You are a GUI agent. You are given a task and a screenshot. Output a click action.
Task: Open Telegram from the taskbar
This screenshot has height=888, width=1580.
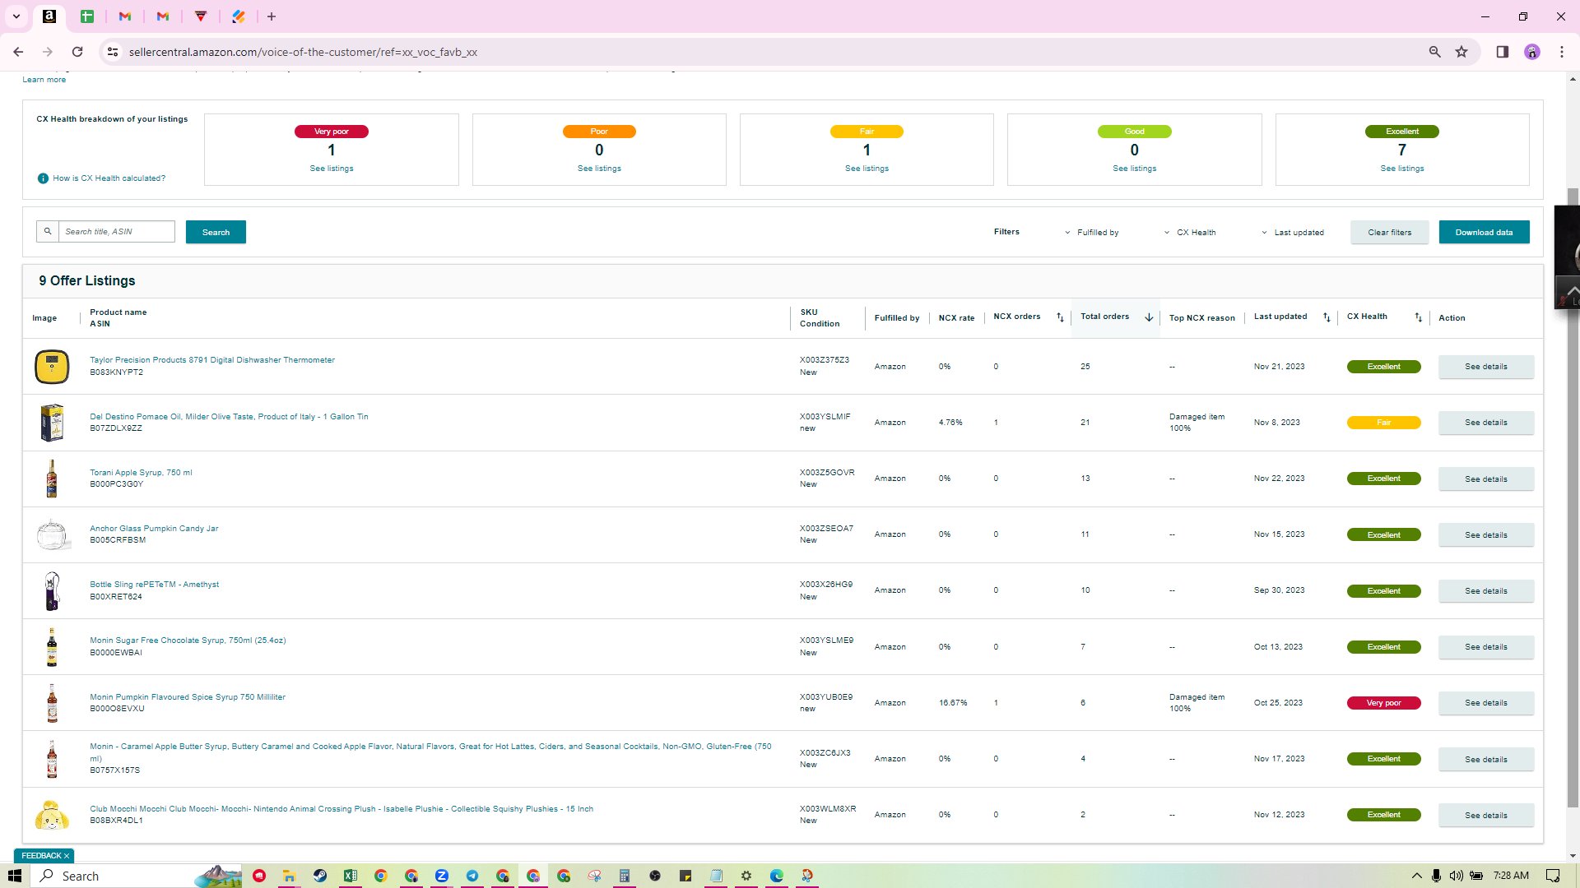click(x=472, y=876)
